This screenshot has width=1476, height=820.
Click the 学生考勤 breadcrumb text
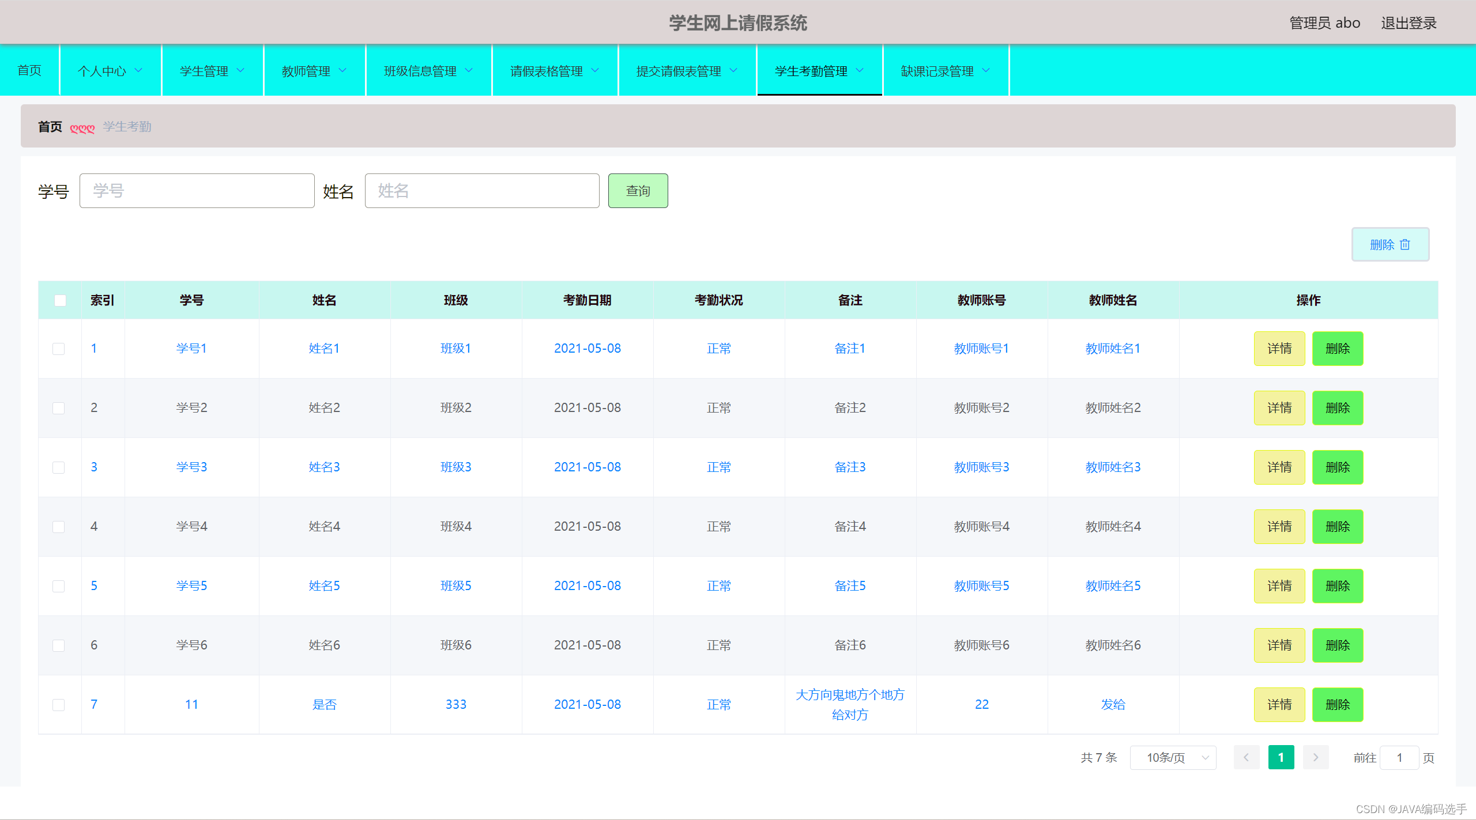click(x=127, y=127)
